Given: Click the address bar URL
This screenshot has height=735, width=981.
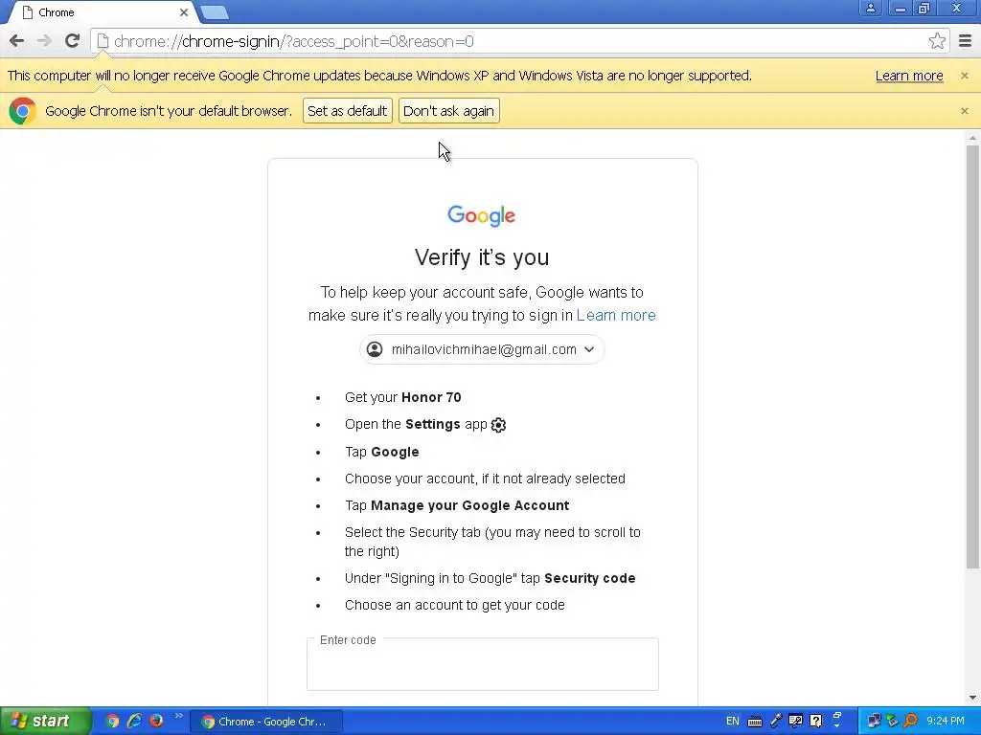Looking at the screenshot, I should click(293, 41).
